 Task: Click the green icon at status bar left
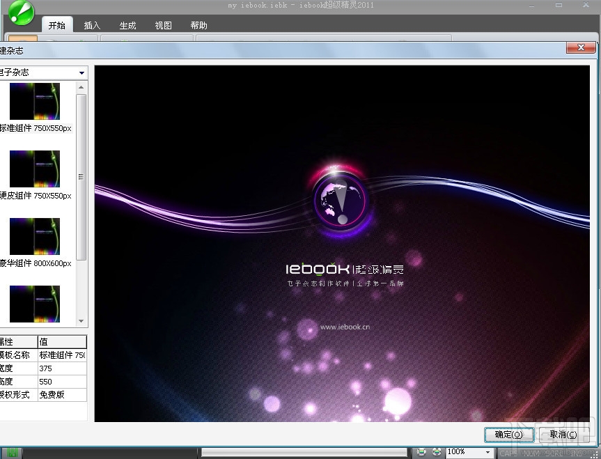(12, 453)
